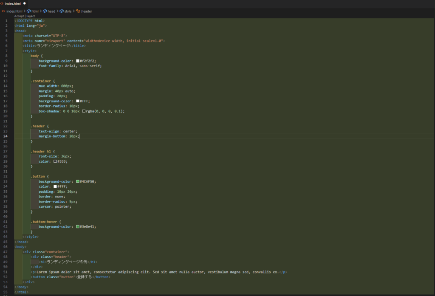Click the '.container {' selector
This screenshot has width=435, height=296.
(43, 81)
